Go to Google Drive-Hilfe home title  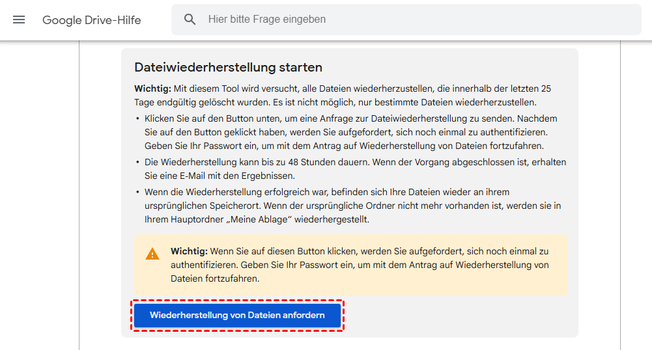(x=91, y=20)
